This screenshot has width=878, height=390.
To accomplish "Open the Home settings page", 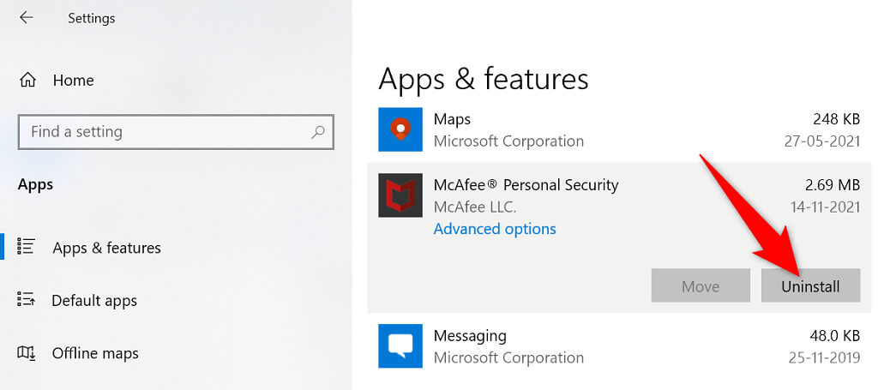I will pos(73,81).
